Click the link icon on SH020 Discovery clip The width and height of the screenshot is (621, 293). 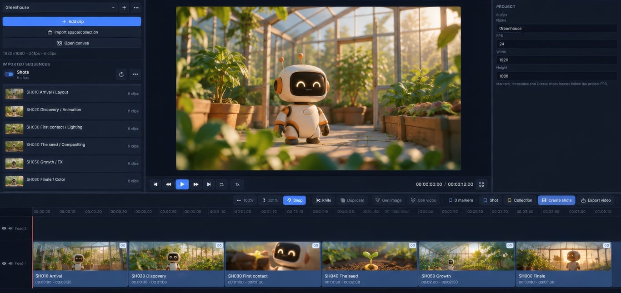(219, 245)
